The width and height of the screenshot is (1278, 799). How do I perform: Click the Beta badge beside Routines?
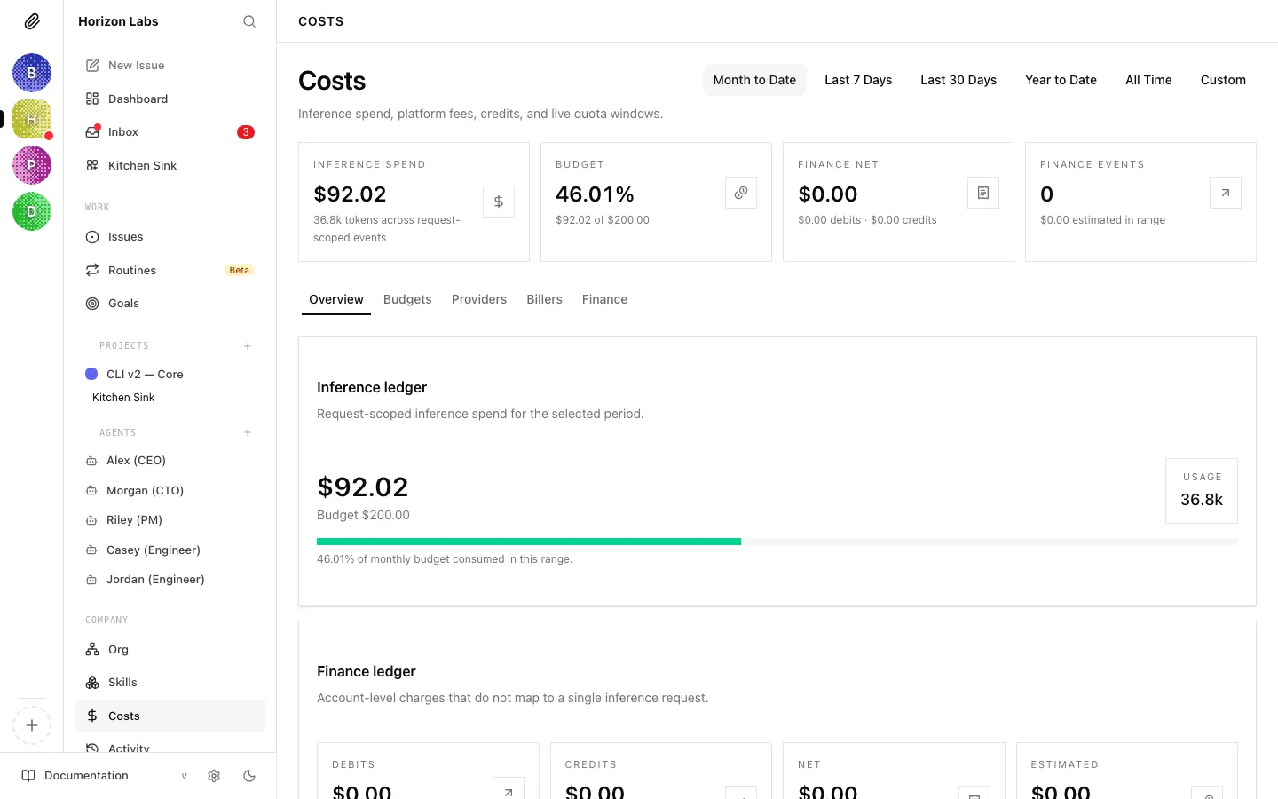240,270
